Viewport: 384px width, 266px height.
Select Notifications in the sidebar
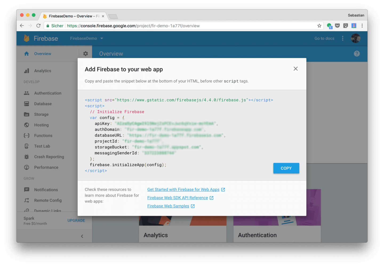[46, 190]
